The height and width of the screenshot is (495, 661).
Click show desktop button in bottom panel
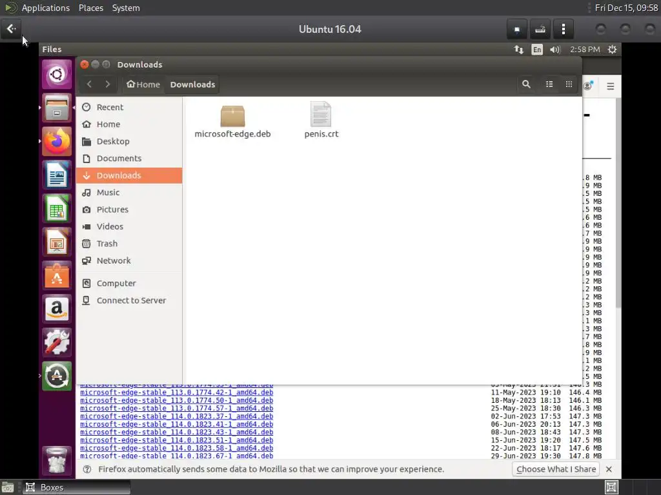(7, 487)
